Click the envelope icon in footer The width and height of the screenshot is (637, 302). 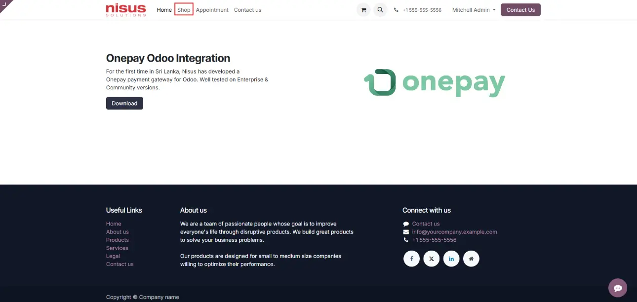pos(406,232)
